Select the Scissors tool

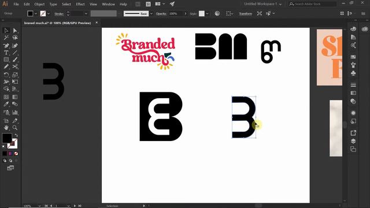click(15, 67)
